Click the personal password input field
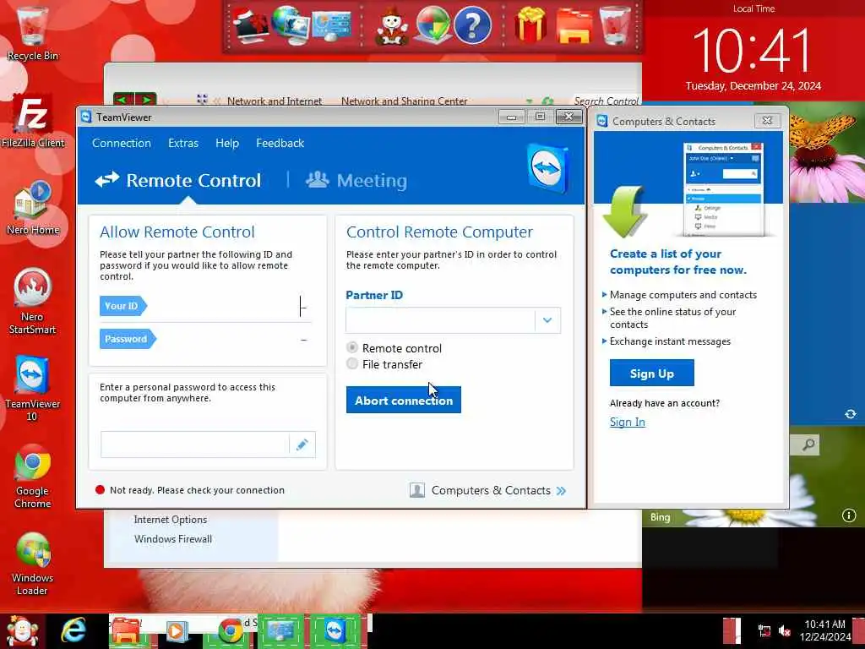 pos(195,444)
